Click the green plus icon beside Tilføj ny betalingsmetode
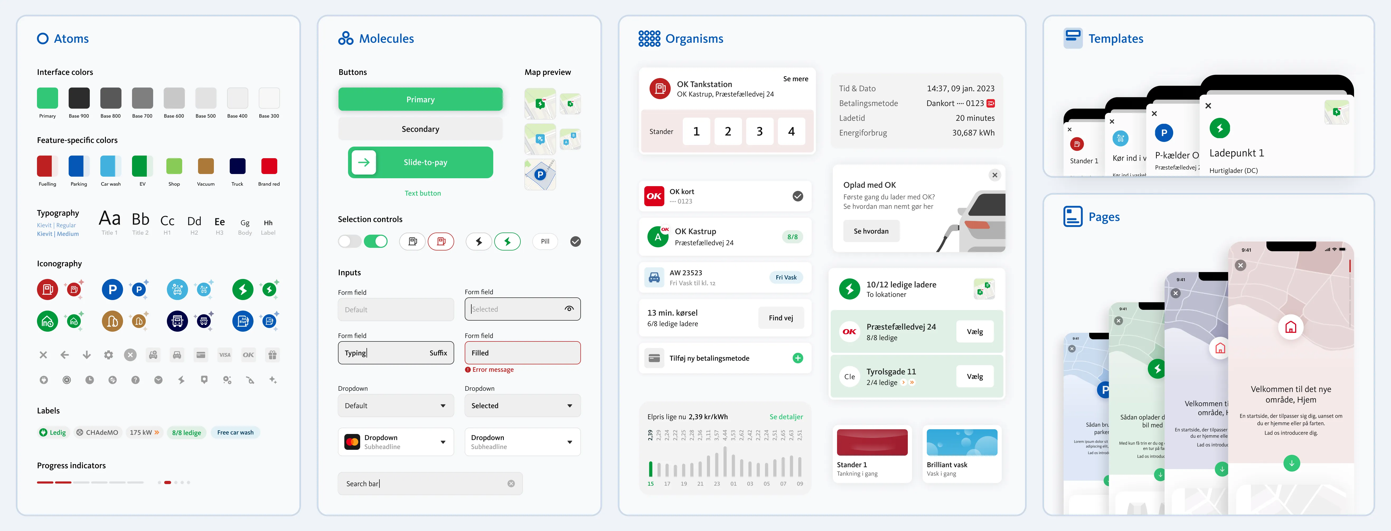The height and width of the screenshot is (531, 1391). click(798, 358)
